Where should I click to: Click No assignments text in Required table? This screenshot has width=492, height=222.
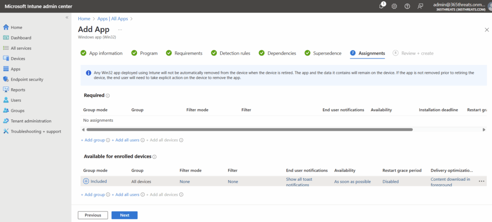pyautogui.click(x=98, y=120)
